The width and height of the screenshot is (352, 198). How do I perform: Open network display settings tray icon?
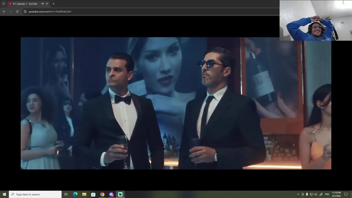[311, 194]
